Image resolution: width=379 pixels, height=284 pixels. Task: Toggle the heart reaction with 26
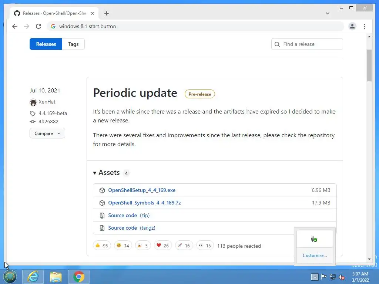(163, 246)
